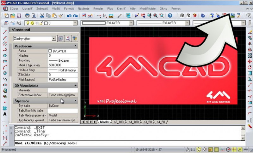Image resolution: width=253 pixels, height=153 pixels.
Task: Select the Ellipse tool in left toolbar
Action: [5, 85]
